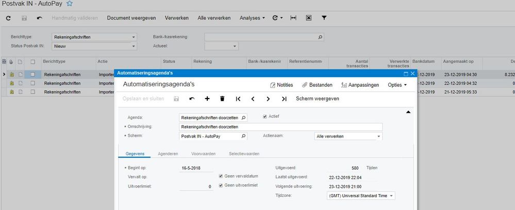Switch to Selectiewaarden tab
The image size is (515, 210).
[x=244, y=154]
